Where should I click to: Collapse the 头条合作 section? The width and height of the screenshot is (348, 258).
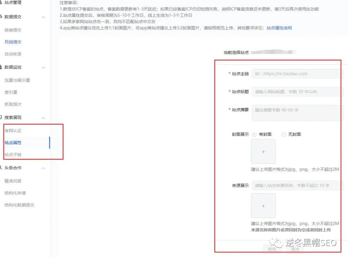[x=43, y=168]
